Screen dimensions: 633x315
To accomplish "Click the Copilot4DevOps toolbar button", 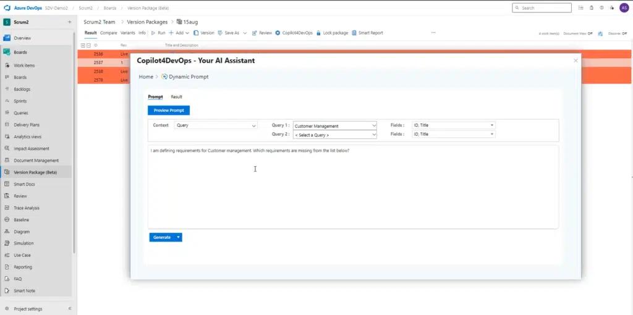I will point(294,33).
